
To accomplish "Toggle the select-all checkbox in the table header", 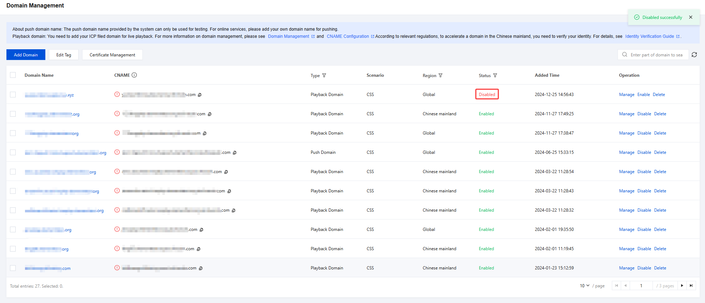I will click(x=13, y=75).
